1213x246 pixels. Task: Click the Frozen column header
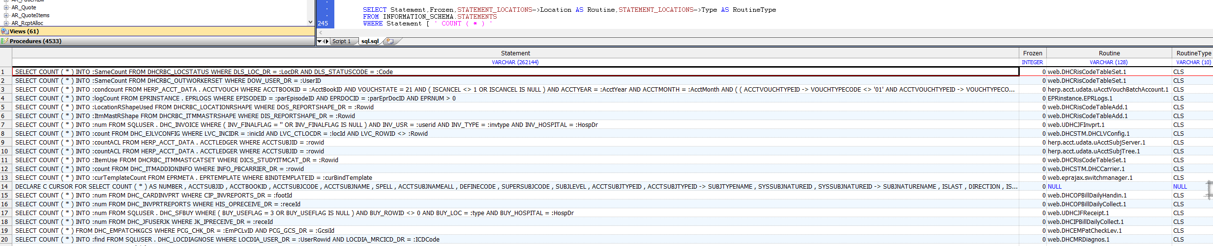(x=1033, y=53)
